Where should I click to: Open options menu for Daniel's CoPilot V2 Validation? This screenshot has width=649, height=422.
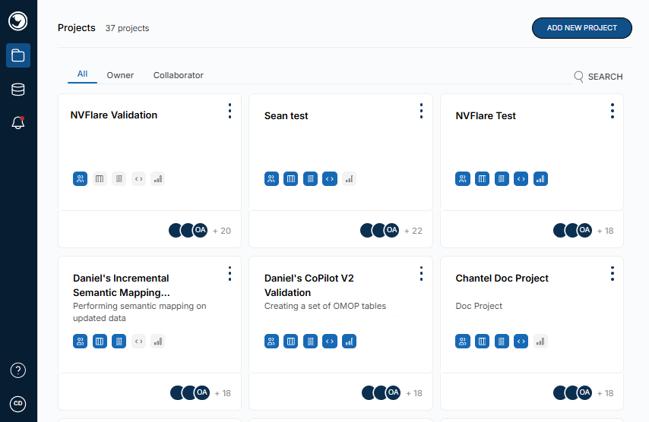point(421,274)
